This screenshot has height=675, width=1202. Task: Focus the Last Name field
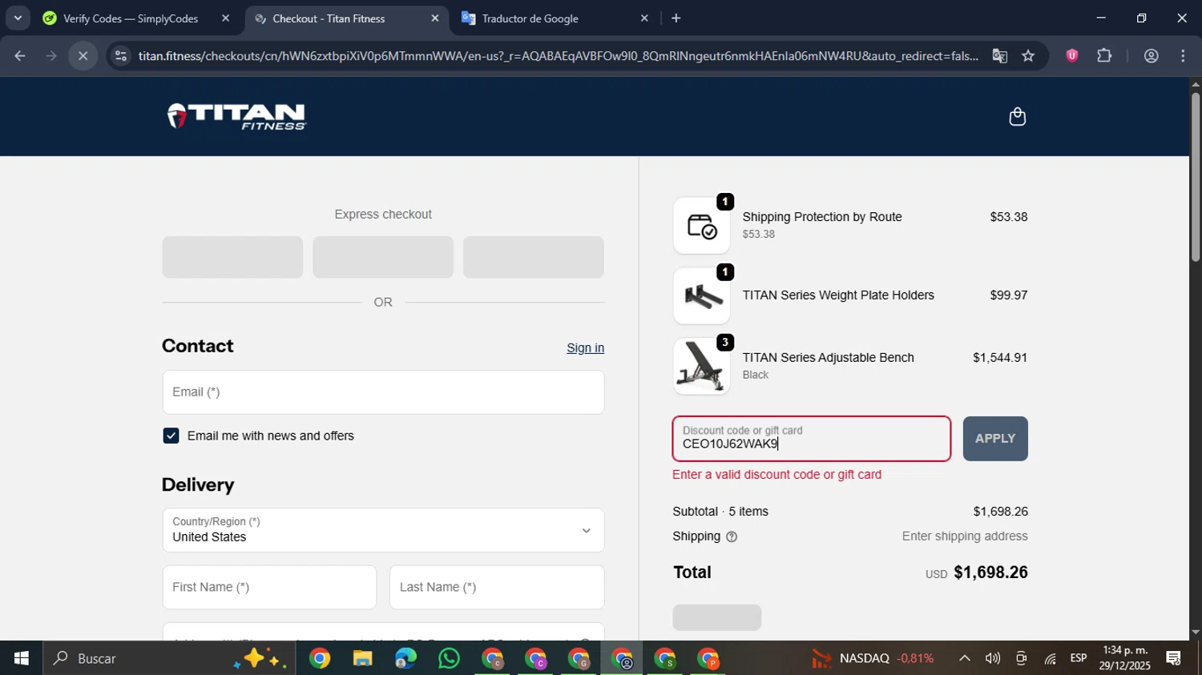pyautogui.click(x=497, y=587)
